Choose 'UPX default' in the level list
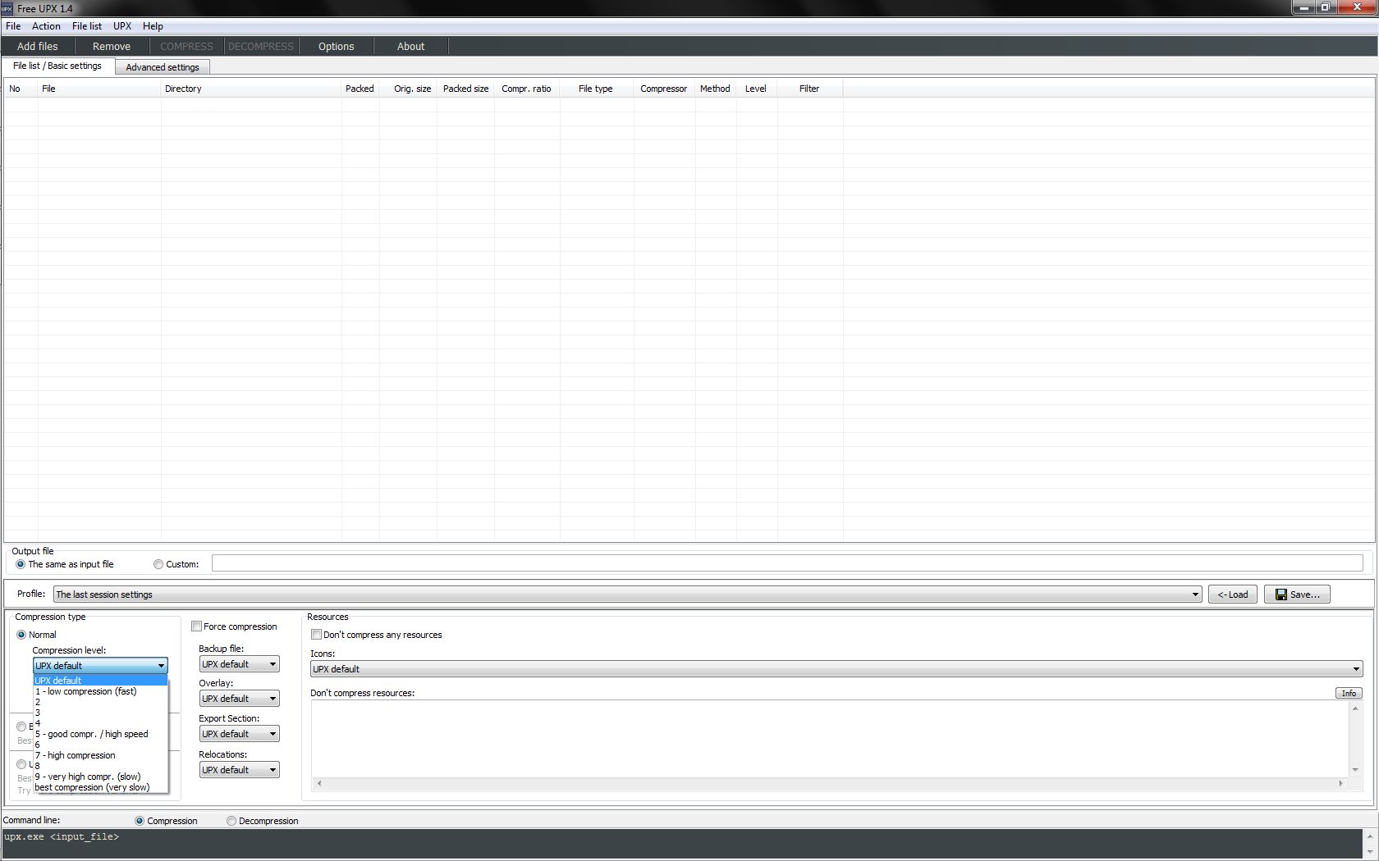Viewport: 1379px width, 861px height. [x=100, y=681]
